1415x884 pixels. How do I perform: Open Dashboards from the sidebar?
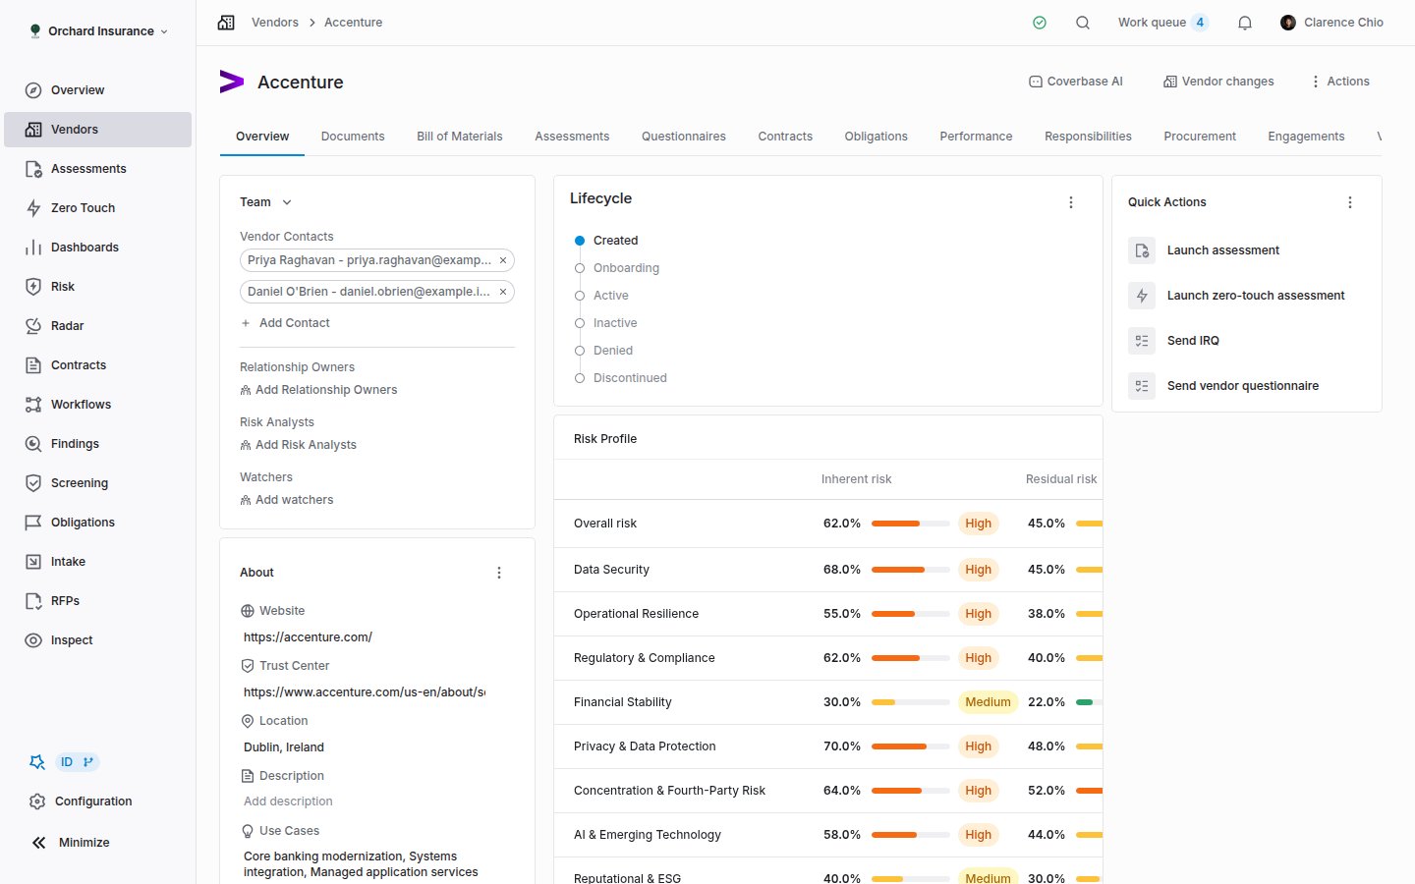pyautogui.click(x=97, y=248)
